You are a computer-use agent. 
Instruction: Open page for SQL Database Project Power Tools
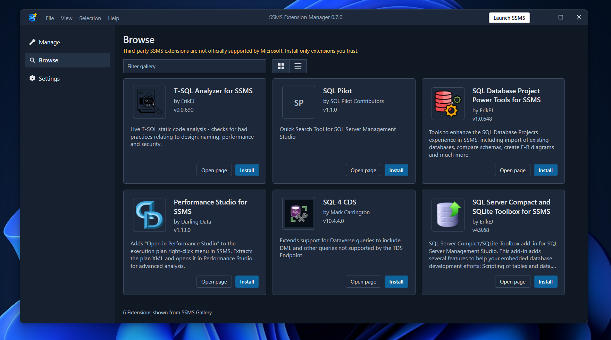tap(513, 170)
